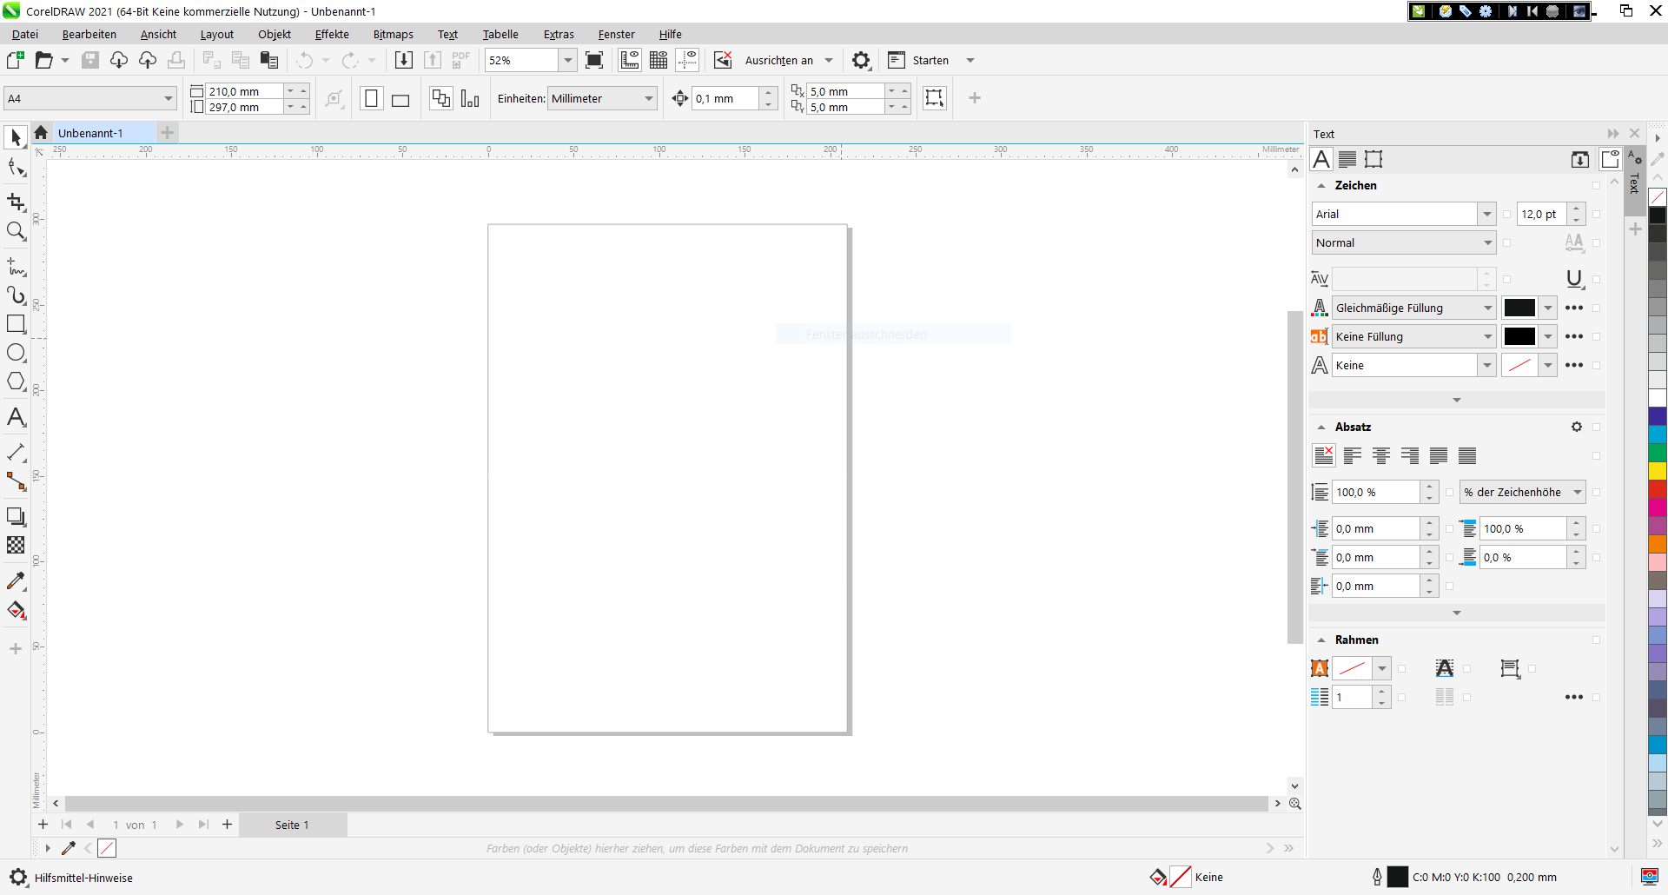Click the Ausrichten an button
Viewport: 1668px width, 895px height.
coord(778,61)
